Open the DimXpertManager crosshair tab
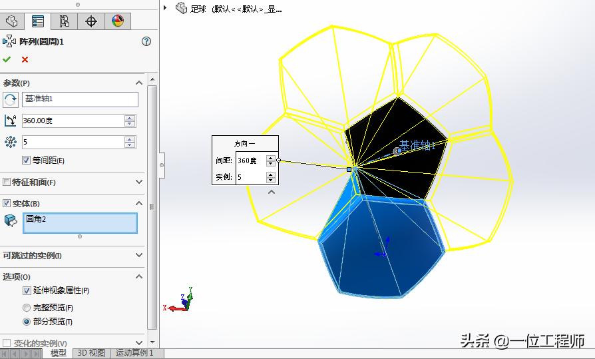 click(x=91, y=21)
